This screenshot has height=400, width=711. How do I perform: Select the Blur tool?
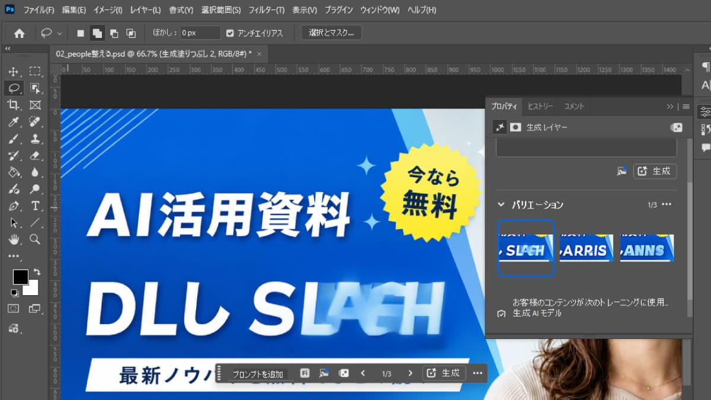pos(35,172)
